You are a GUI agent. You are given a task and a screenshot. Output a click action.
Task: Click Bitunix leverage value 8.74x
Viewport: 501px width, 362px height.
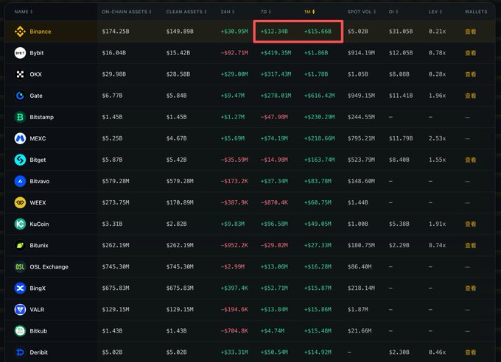(437, 245)
